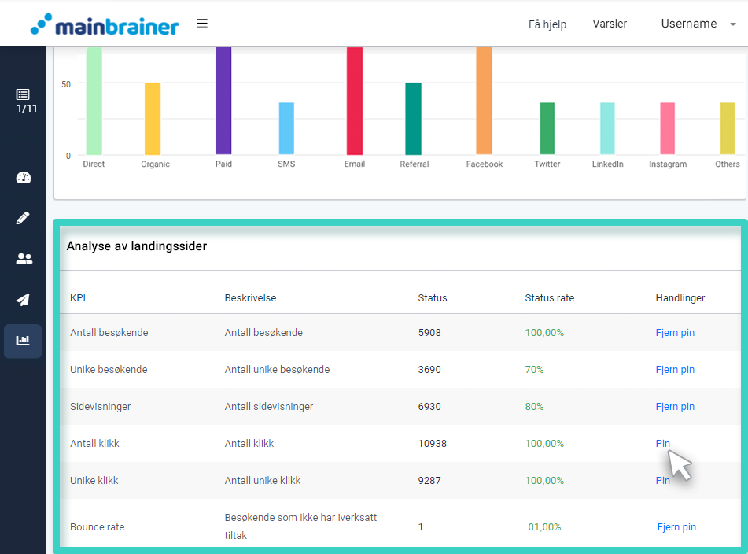This screenshot has width=748, height=554.
Task: Open the contacts people icon in sidebar
Action: point(24,259)
